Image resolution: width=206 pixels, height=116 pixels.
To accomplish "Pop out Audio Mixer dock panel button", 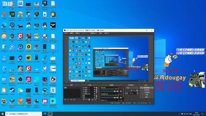I will 124,85.
